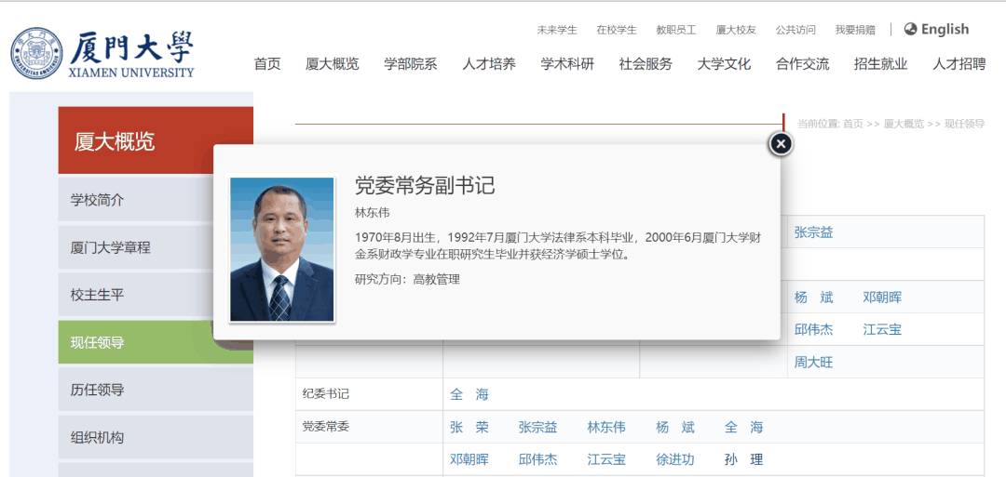The image size is (1006, 477).
Task: Open the 人才培养 navigation menu
Action: 489,64
